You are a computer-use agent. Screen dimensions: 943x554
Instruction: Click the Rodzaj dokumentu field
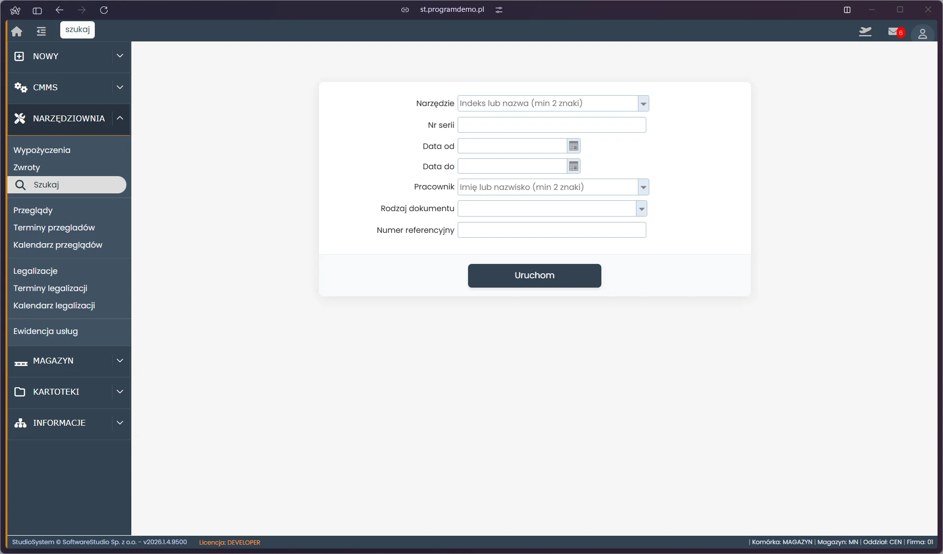[x=547, y=209]
